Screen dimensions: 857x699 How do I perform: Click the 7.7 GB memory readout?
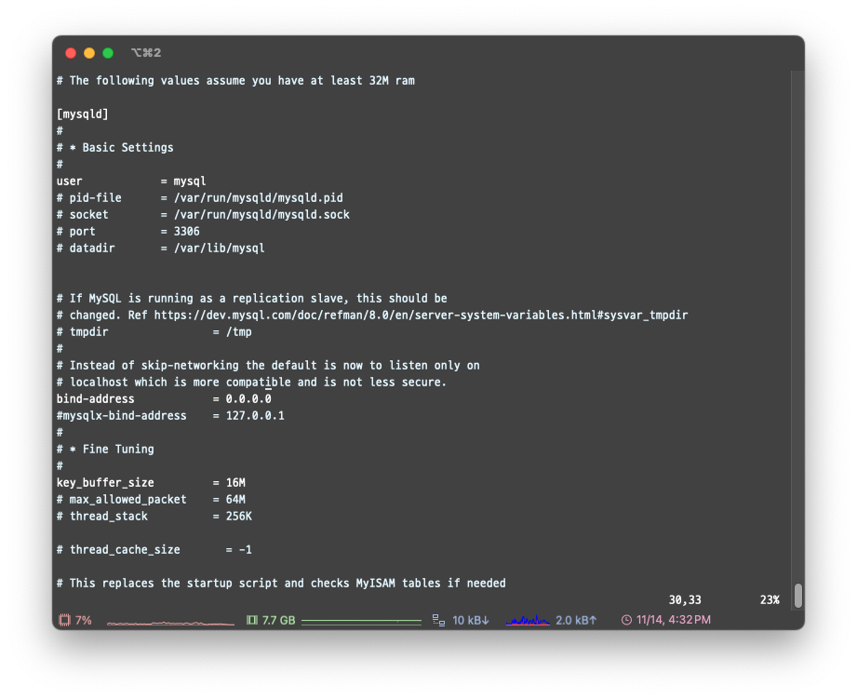point(278,620)
